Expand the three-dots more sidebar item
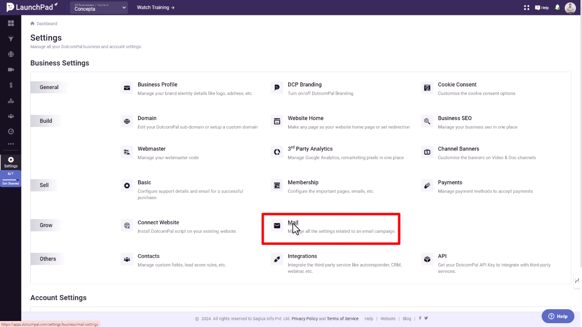The height and width of the screenshot is (327, 582). point(11,144)
